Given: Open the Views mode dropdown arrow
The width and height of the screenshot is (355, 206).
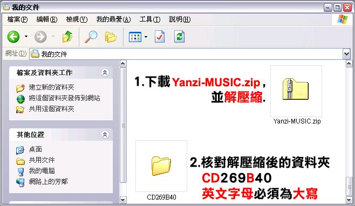Looking at the screenshot, I should [x=146, y=37].
